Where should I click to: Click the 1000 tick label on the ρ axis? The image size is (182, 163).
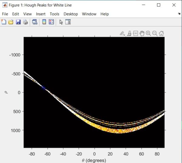tap(15, 130)
